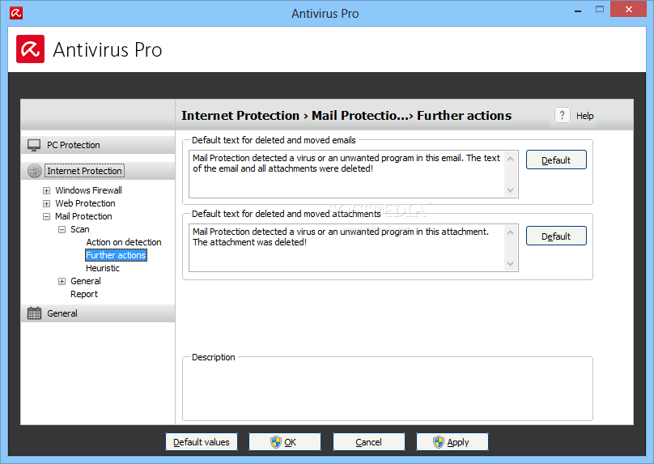This screenshot has height=464, width=654.
Task: Click the Avira logo in the title bar
Action: pyautogui.click(x=16, y=13)
